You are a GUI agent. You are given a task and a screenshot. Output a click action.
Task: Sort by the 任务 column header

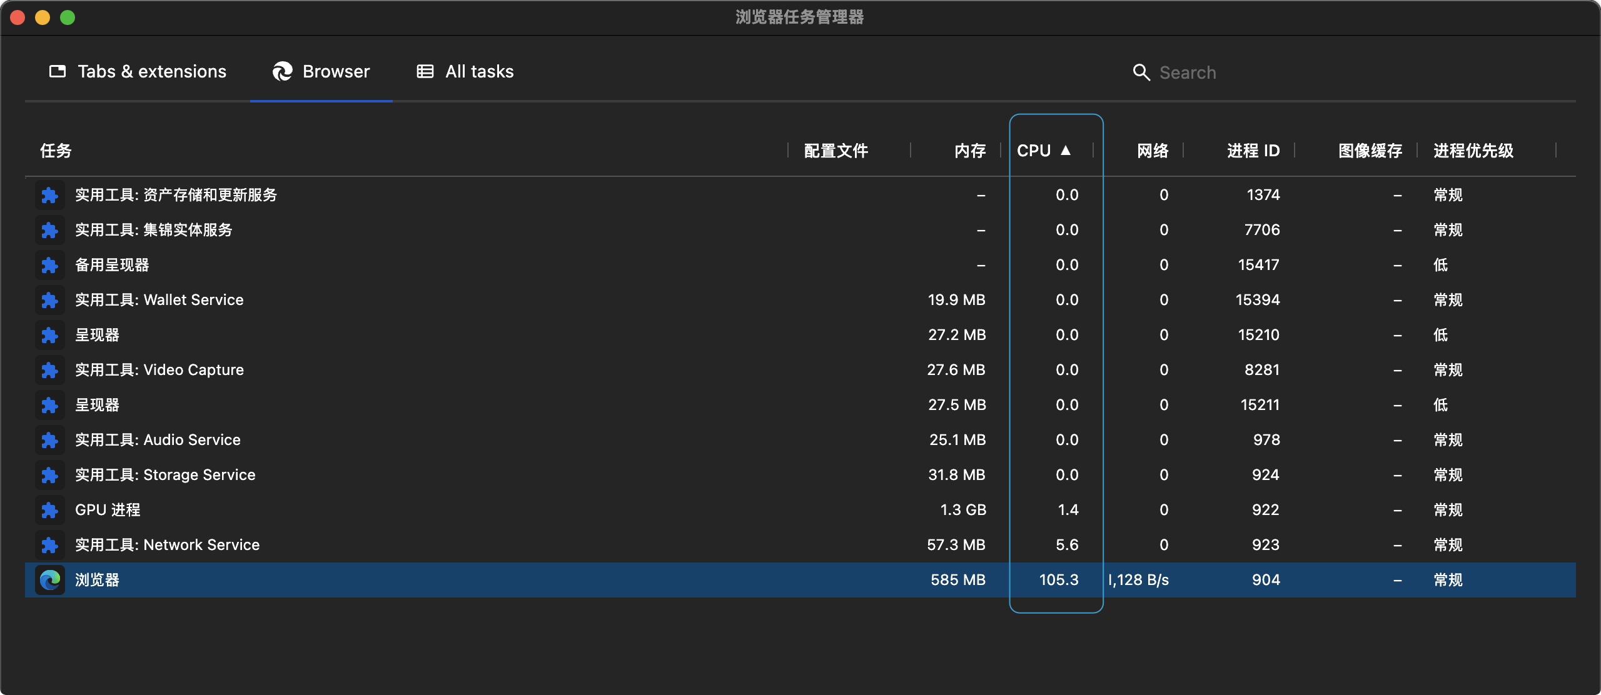56,151
